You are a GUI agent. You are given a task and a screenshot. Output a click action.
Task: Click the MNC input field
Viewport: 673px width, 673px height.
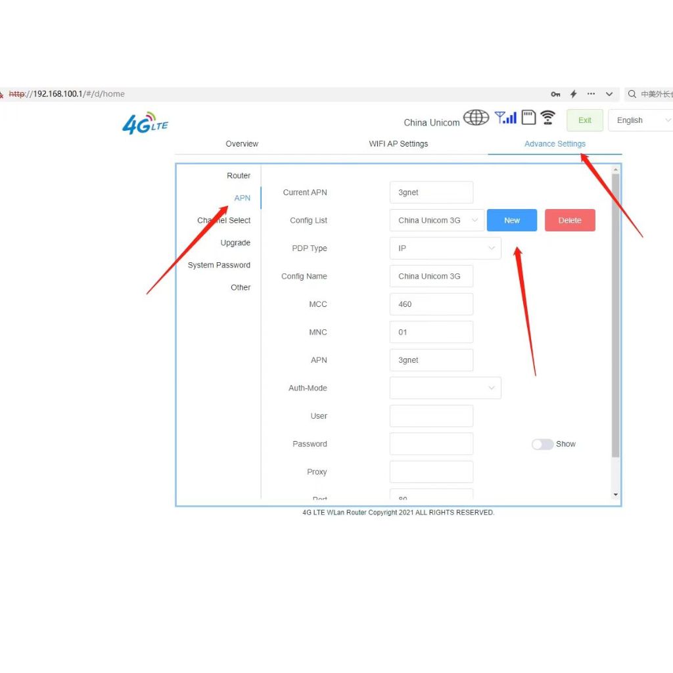tap(431, 332)
